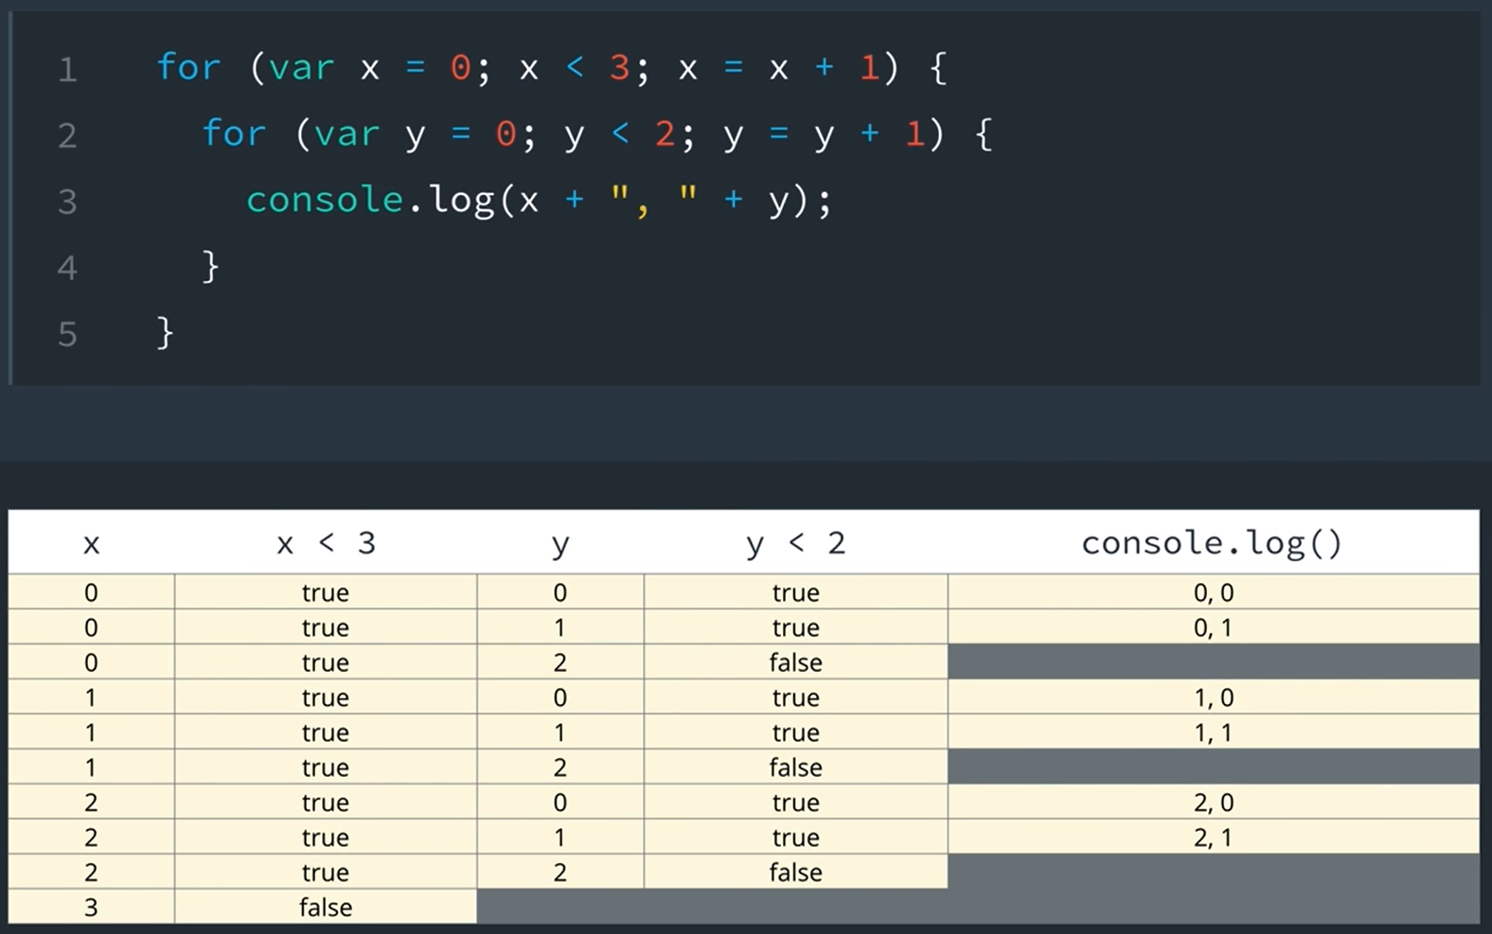
Task: Click y value '2' in the row after '2, 1'
Action: [560, 872]
